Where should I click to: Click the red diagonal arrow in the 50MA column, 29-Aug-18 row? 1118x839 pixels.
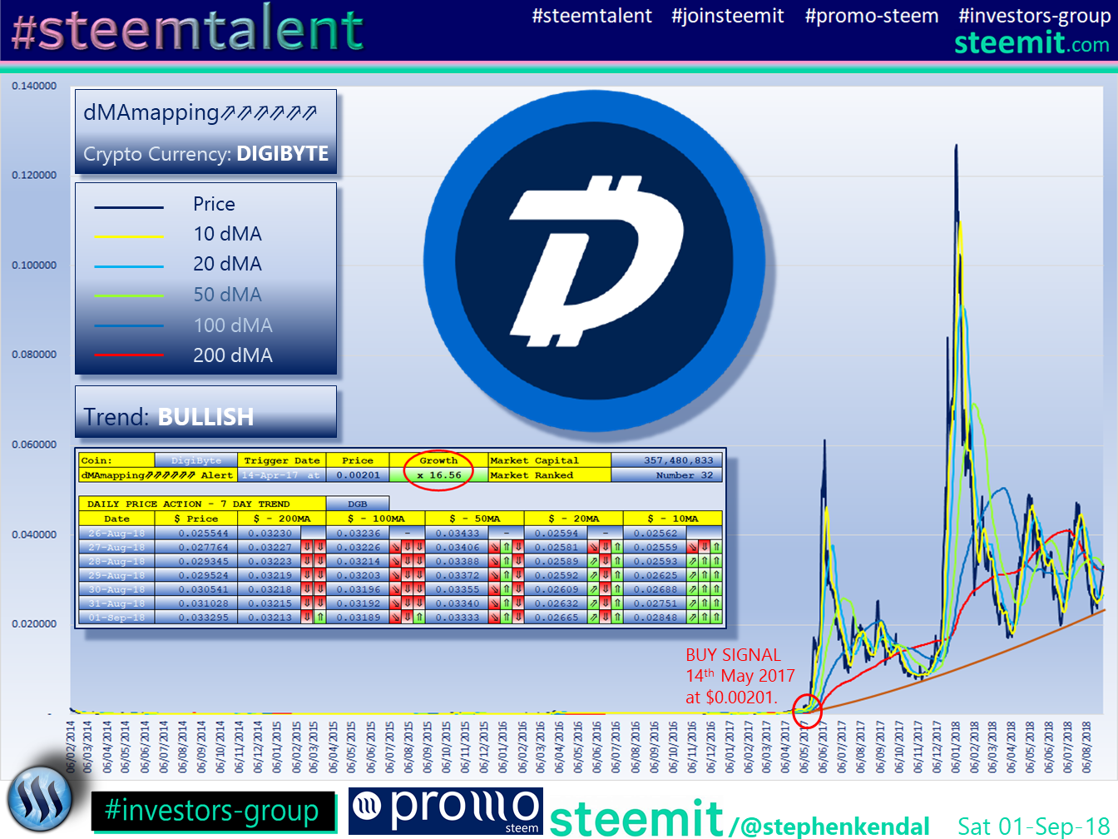(x=494, y=575)
